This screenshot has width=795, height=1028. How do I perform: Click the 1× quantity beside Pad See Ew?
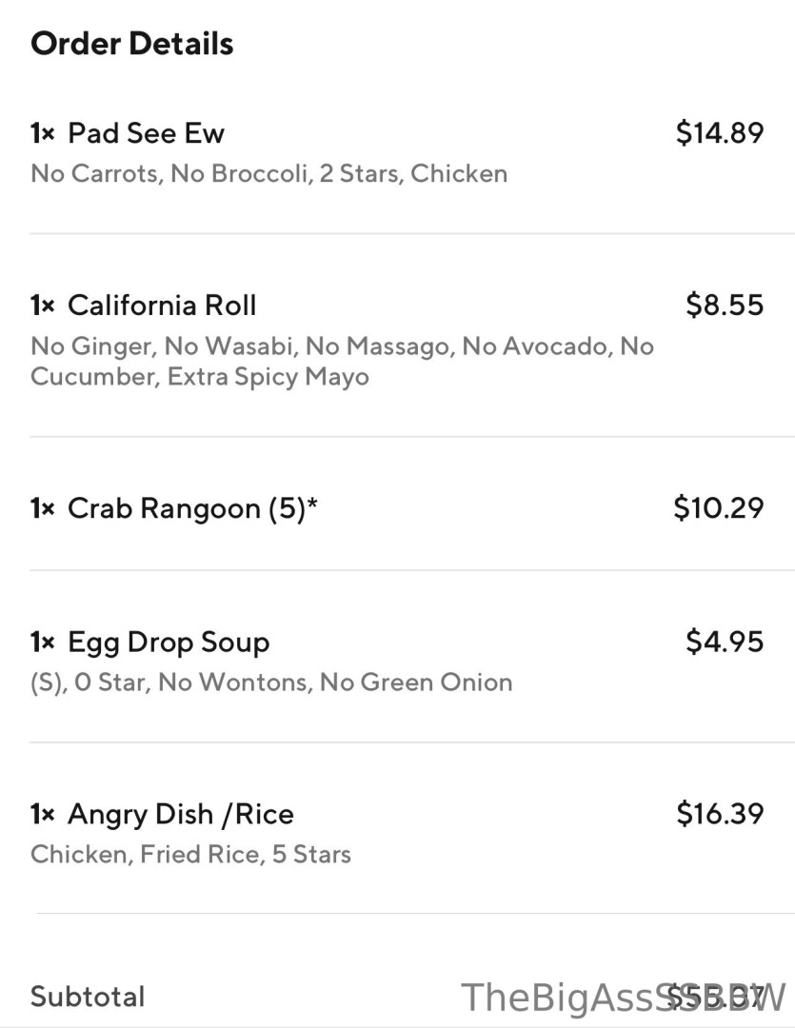point(43,133)
